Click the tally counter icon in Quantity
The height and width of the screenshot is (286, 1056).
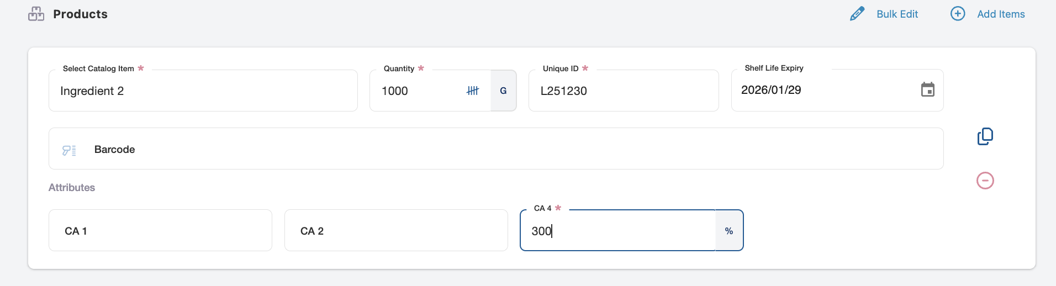point(472,91)
